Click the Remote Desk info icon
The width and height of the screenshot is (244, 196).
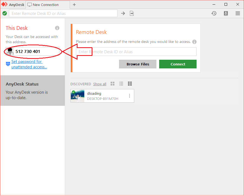pos(194,42)
